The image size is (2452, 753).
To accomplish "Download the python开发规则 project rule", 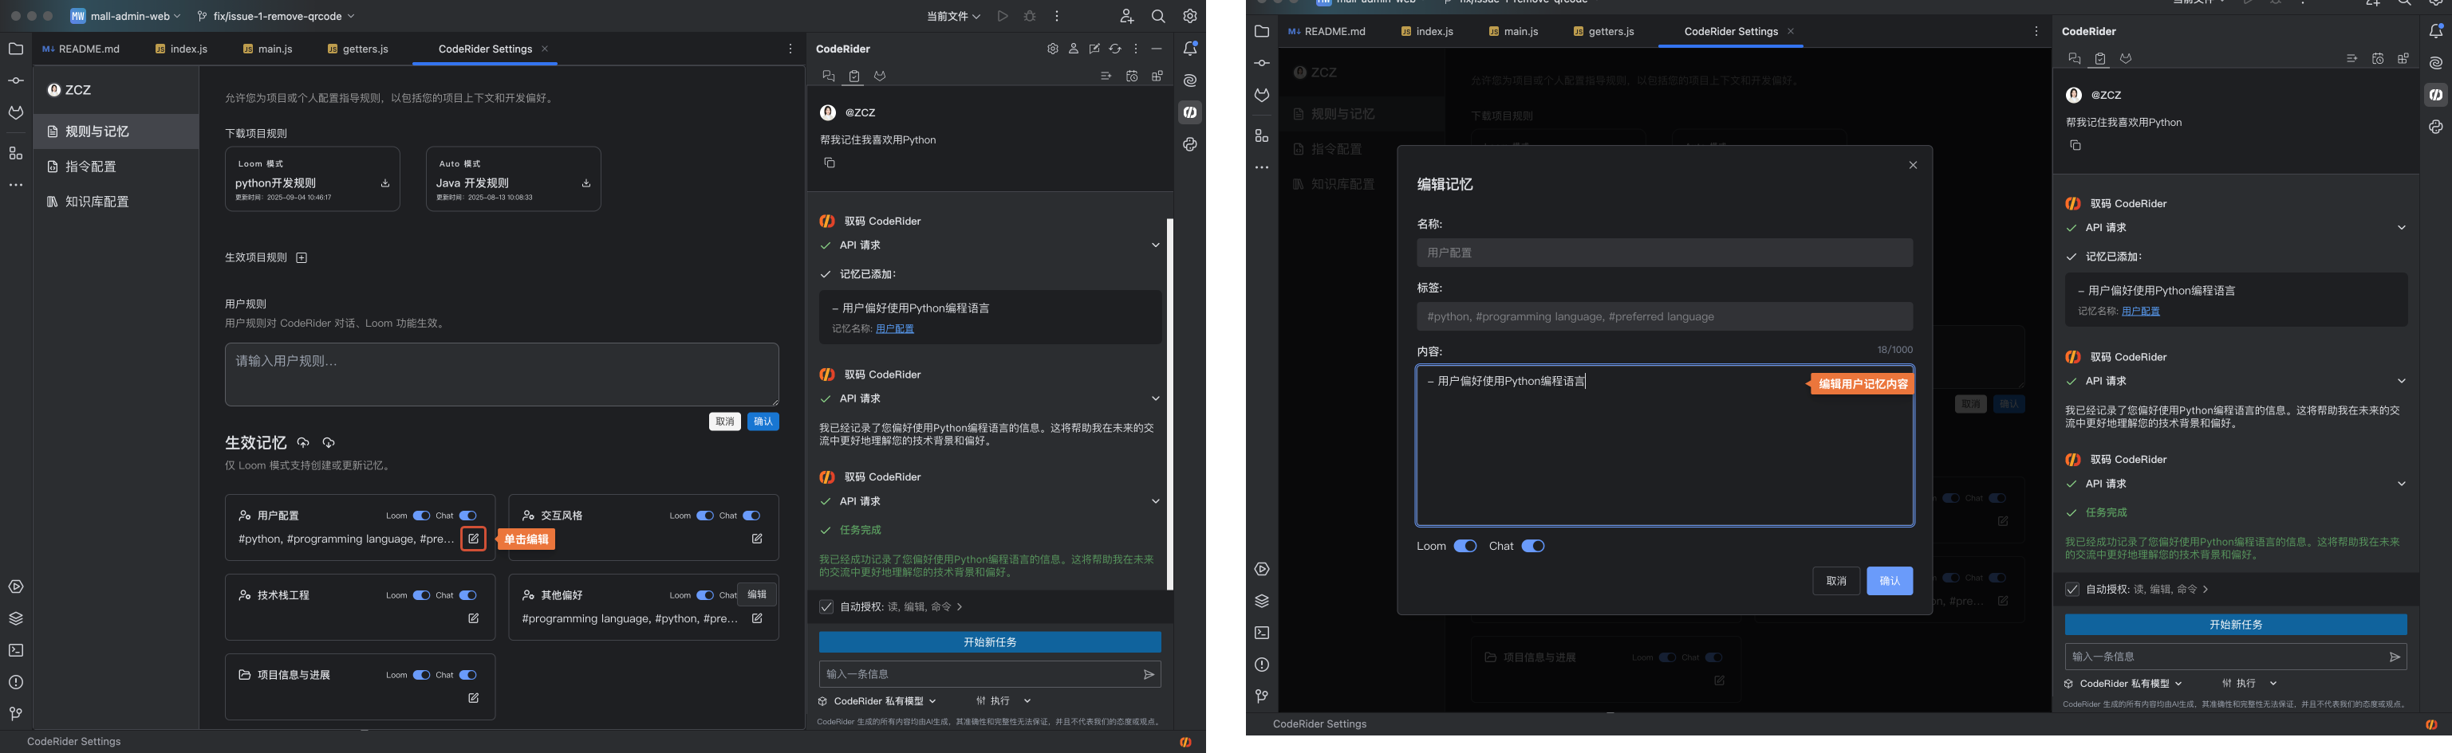I will point(384,183).
